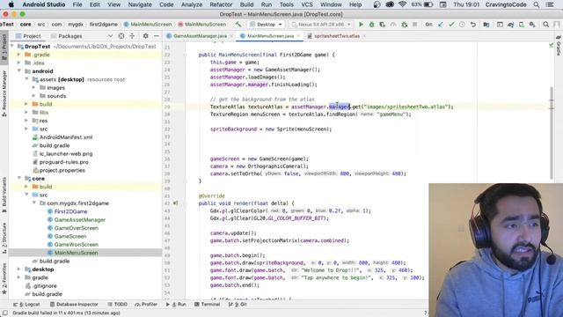
Task: Toggle the Favorites side strip button
Action: (x=4, y=278)
